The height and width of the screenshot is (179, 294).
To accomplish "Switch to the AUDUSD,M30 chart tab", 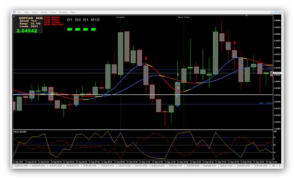I will (90, 166).
